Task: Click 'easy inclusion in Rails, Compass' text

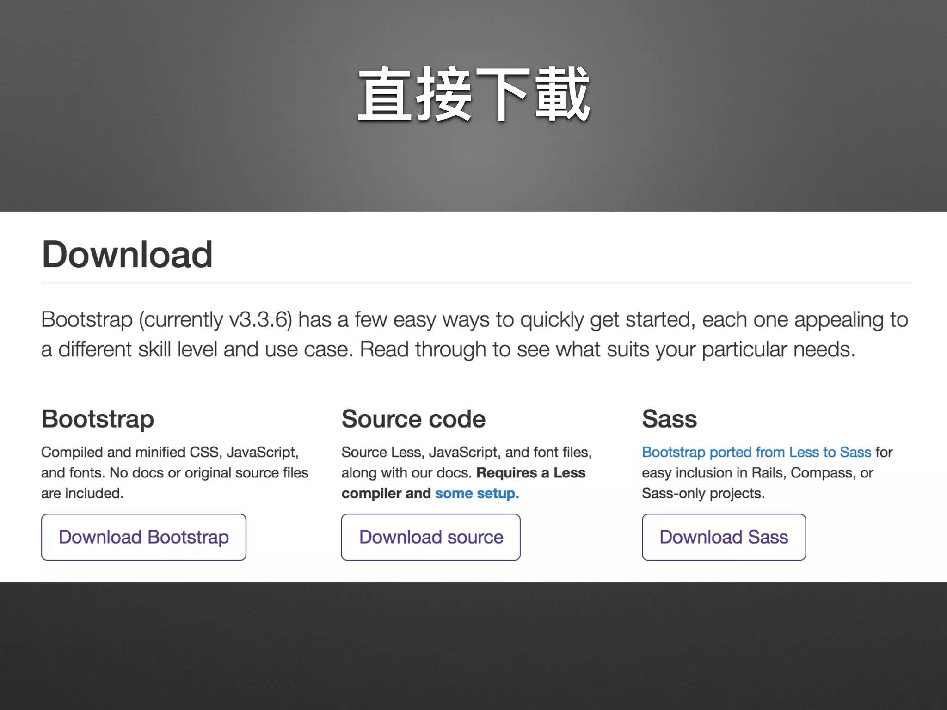Action: click(757, 473)
